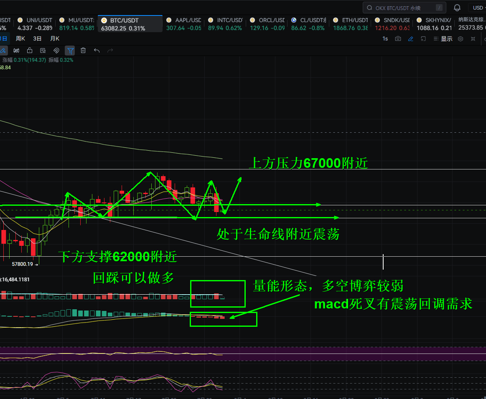Image resolution: width=486 pixels, height=399 pixels.
Task: Take a chart snapshot with camera icon
Action: 398,39
